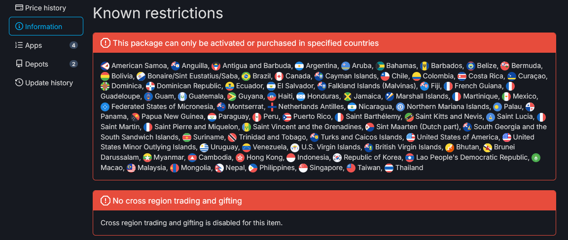Click the Apps count badge showing 4

click(x=73, y=45)
